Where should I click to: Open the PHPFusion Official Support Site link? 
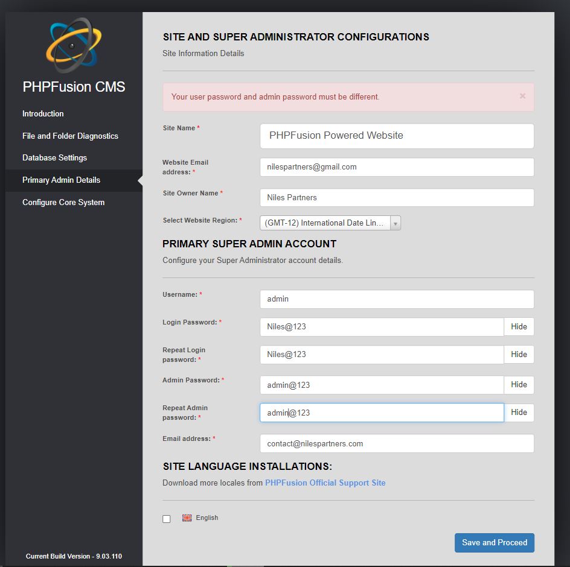[x=325, y=483]
